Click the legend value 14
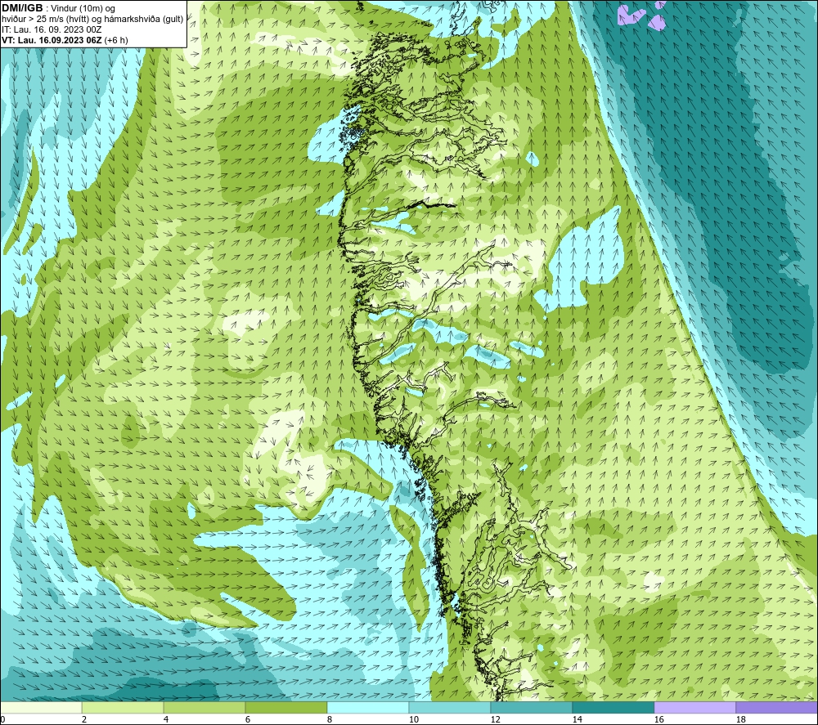The image size is (818, 725). 577,719
